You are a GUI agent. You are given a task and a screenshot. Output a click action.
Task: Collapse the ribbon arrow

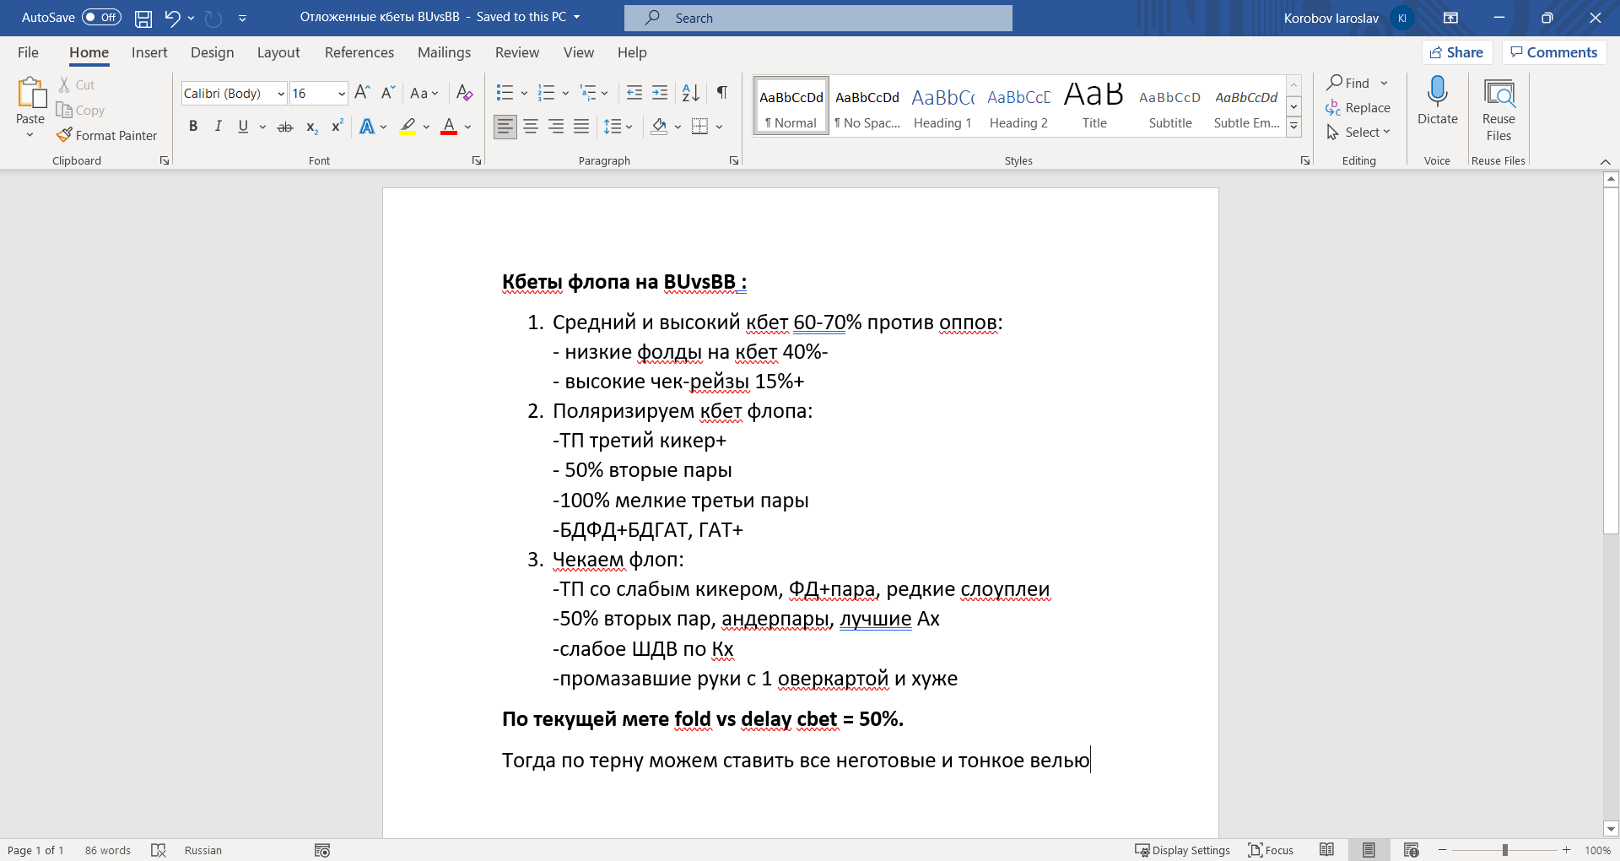[1605, 161]
